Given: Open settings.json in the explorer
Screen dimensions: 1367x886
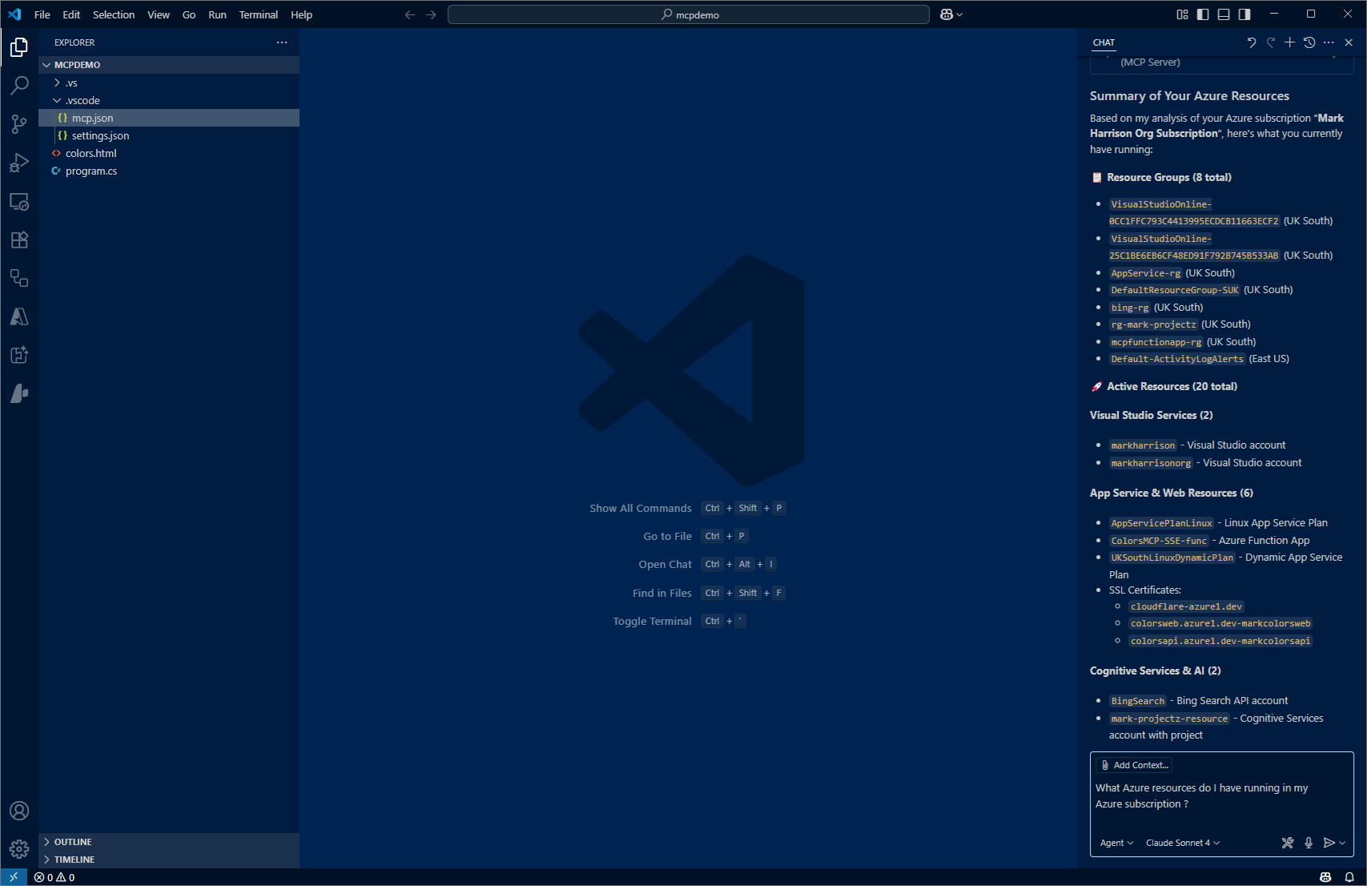Looking at the screenshot, I should click(100, 136).
